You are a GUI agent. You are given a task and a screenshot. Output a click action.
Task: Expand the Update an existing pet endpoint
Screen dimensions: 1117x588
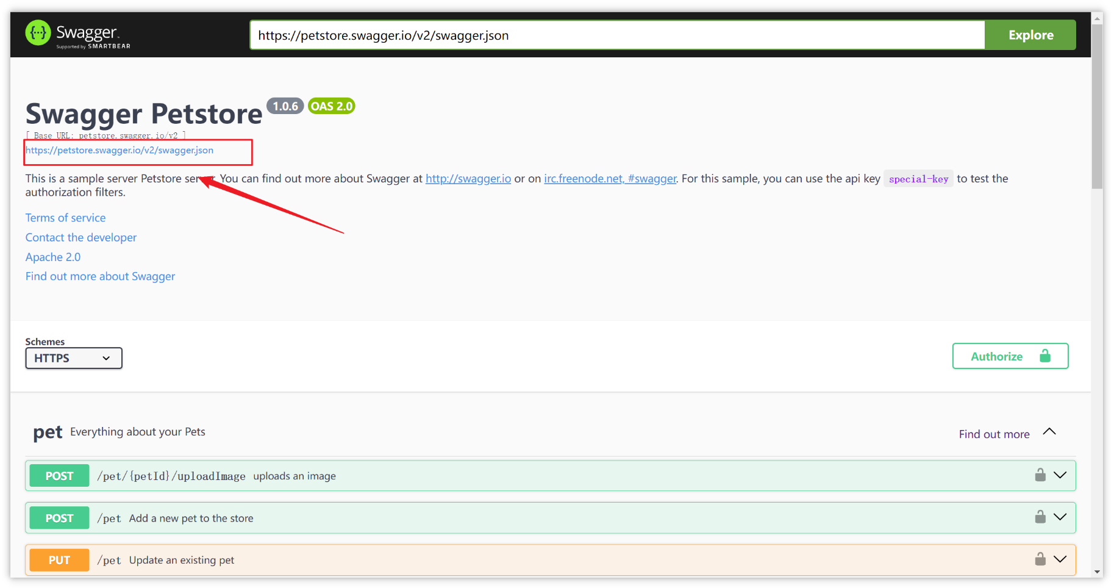pos(1060,559)
